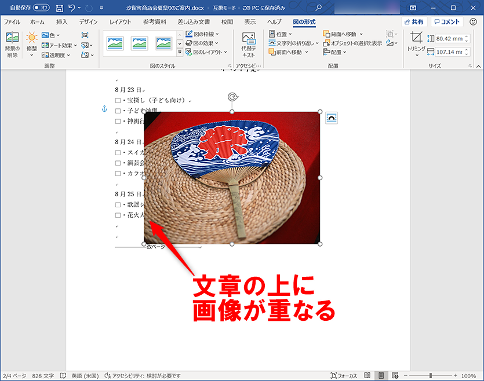Select the 背景の削除 (Remove Background) tool
The height and width of the screenshot is (381, 484).
(11, 43)
